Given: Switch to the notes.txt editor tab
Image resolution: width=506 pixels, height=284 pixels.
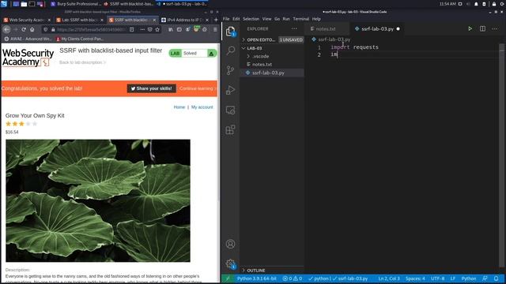Looking at the screenshot, I should [327, 28].
